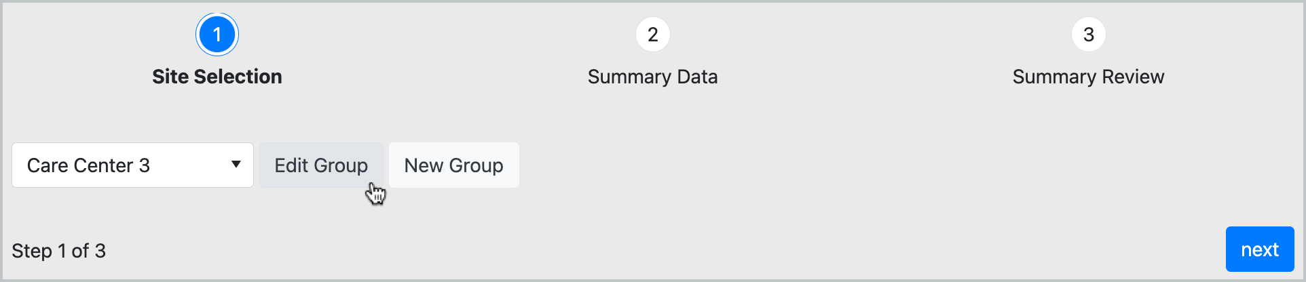1306x282 pixels.
Task: Click the number 3 in the stepper
Action: coord(1088,35)
